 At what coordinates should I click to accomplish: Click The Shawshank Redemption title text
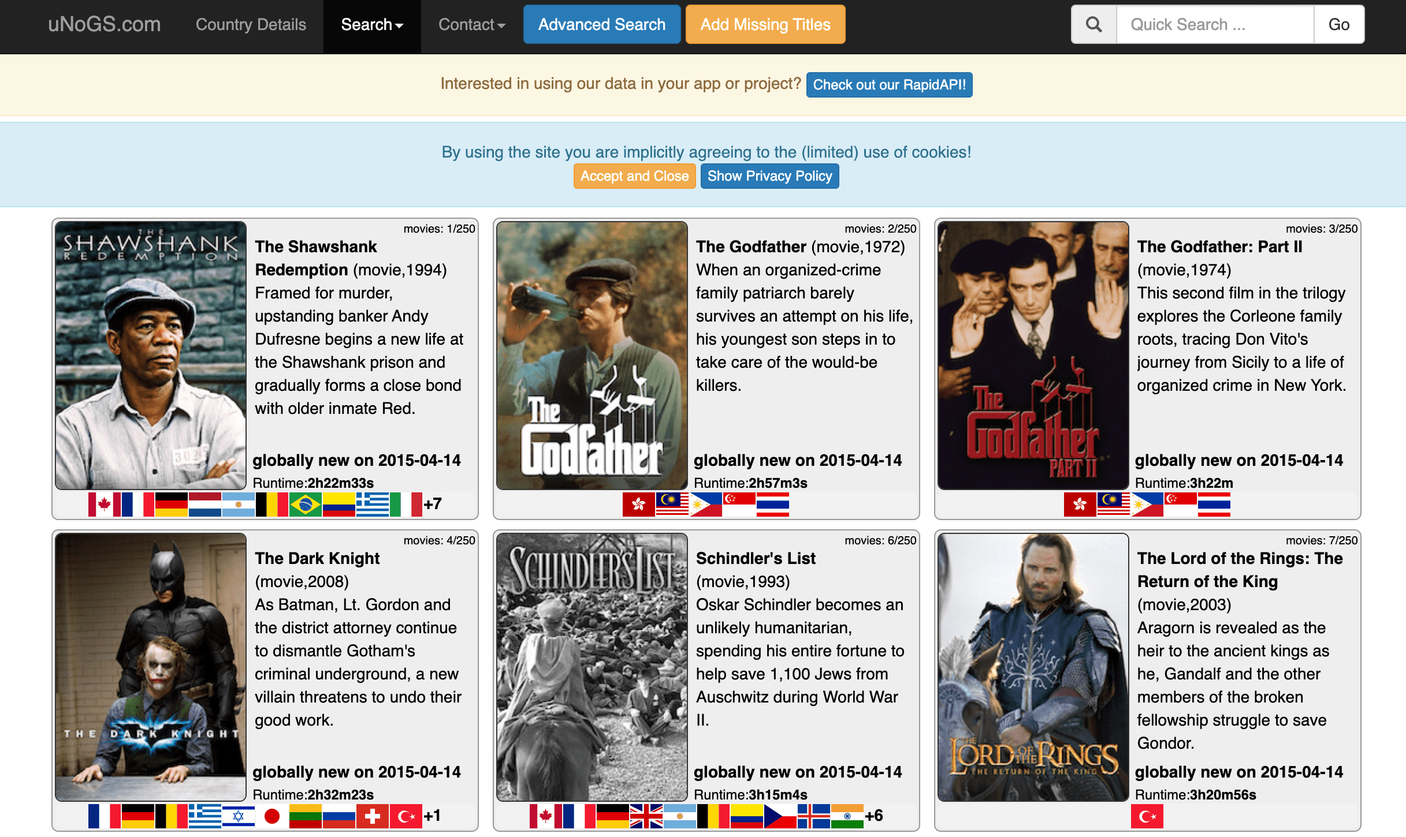tap(316, 258)
